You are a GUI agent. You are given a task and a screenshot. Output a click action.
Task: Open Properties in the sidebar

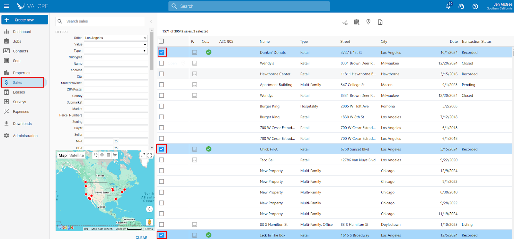(22, 73)
